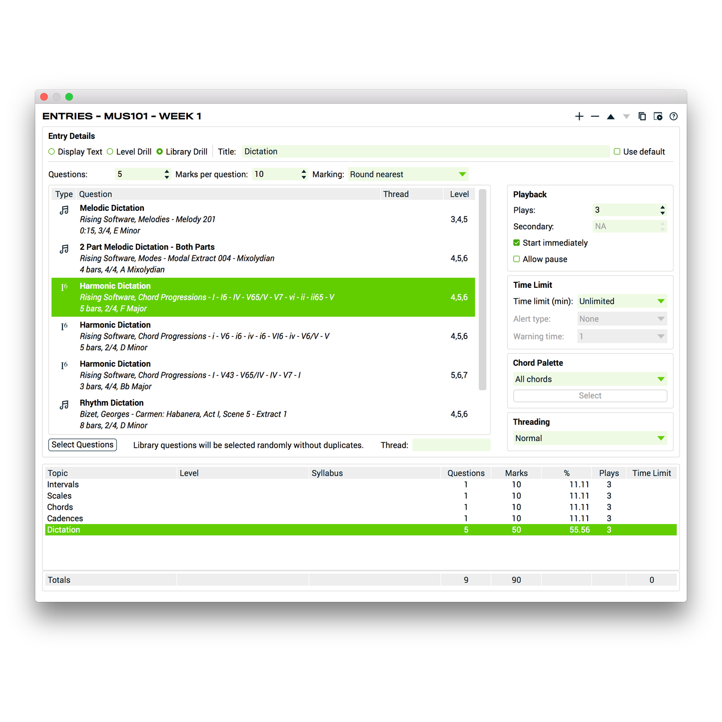The width and height of the screenshot is (722, 722).
Task: Click inside the Thread input field
Action: (x=451, y=445)
